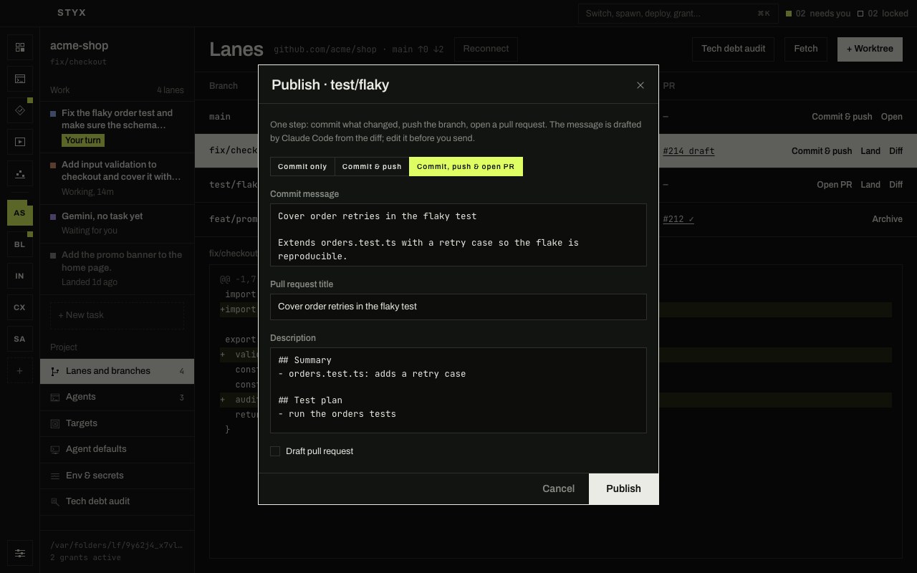Open Agent defaults in the Project list

[x=117, y=449]
